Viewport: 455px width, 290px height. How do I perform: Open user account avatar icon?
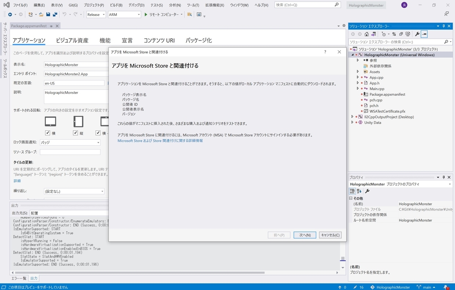pos(404,5)
